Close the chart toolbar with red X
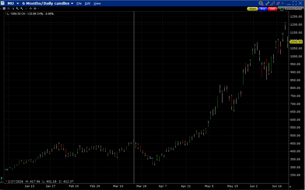The width and height of the screenshot is (305, 190). [1, 9]
